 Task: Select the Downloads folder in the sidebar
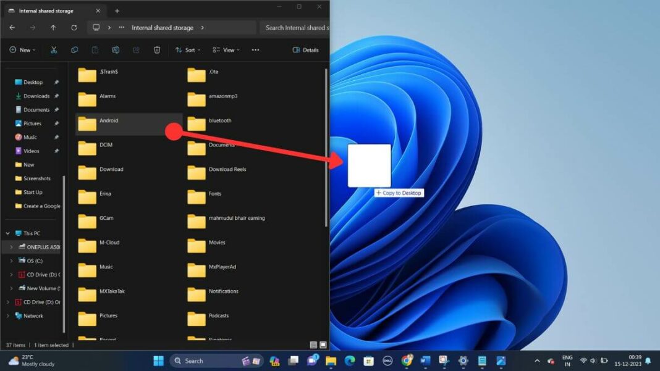tap(37, 96)
